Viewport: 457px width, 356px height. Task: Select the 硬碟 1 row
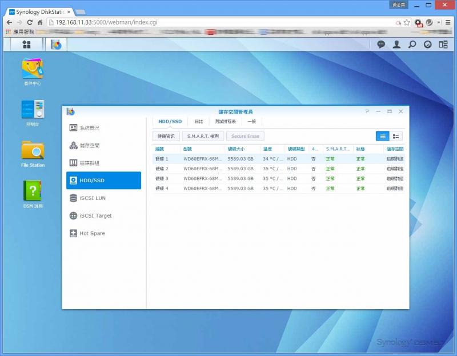click(279, 159)
